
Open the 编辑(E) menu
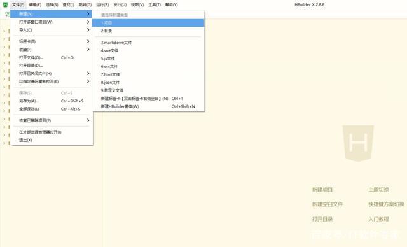point(35,4)
